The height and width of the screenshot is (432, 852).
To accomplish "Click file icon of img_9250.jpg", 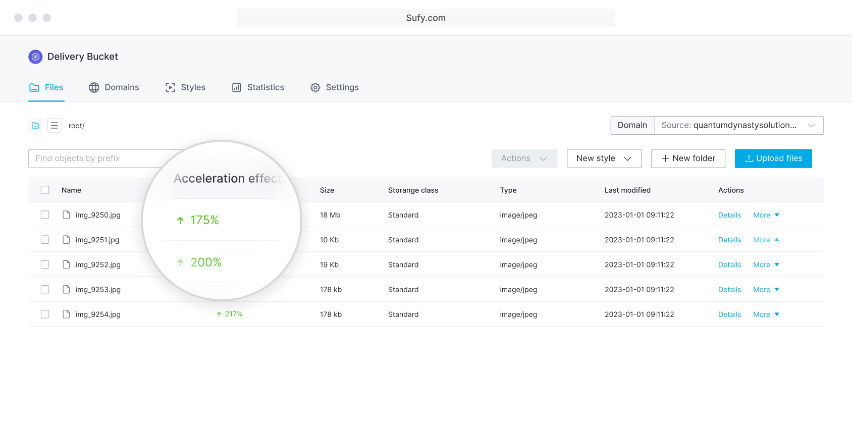I will point(66,215).
